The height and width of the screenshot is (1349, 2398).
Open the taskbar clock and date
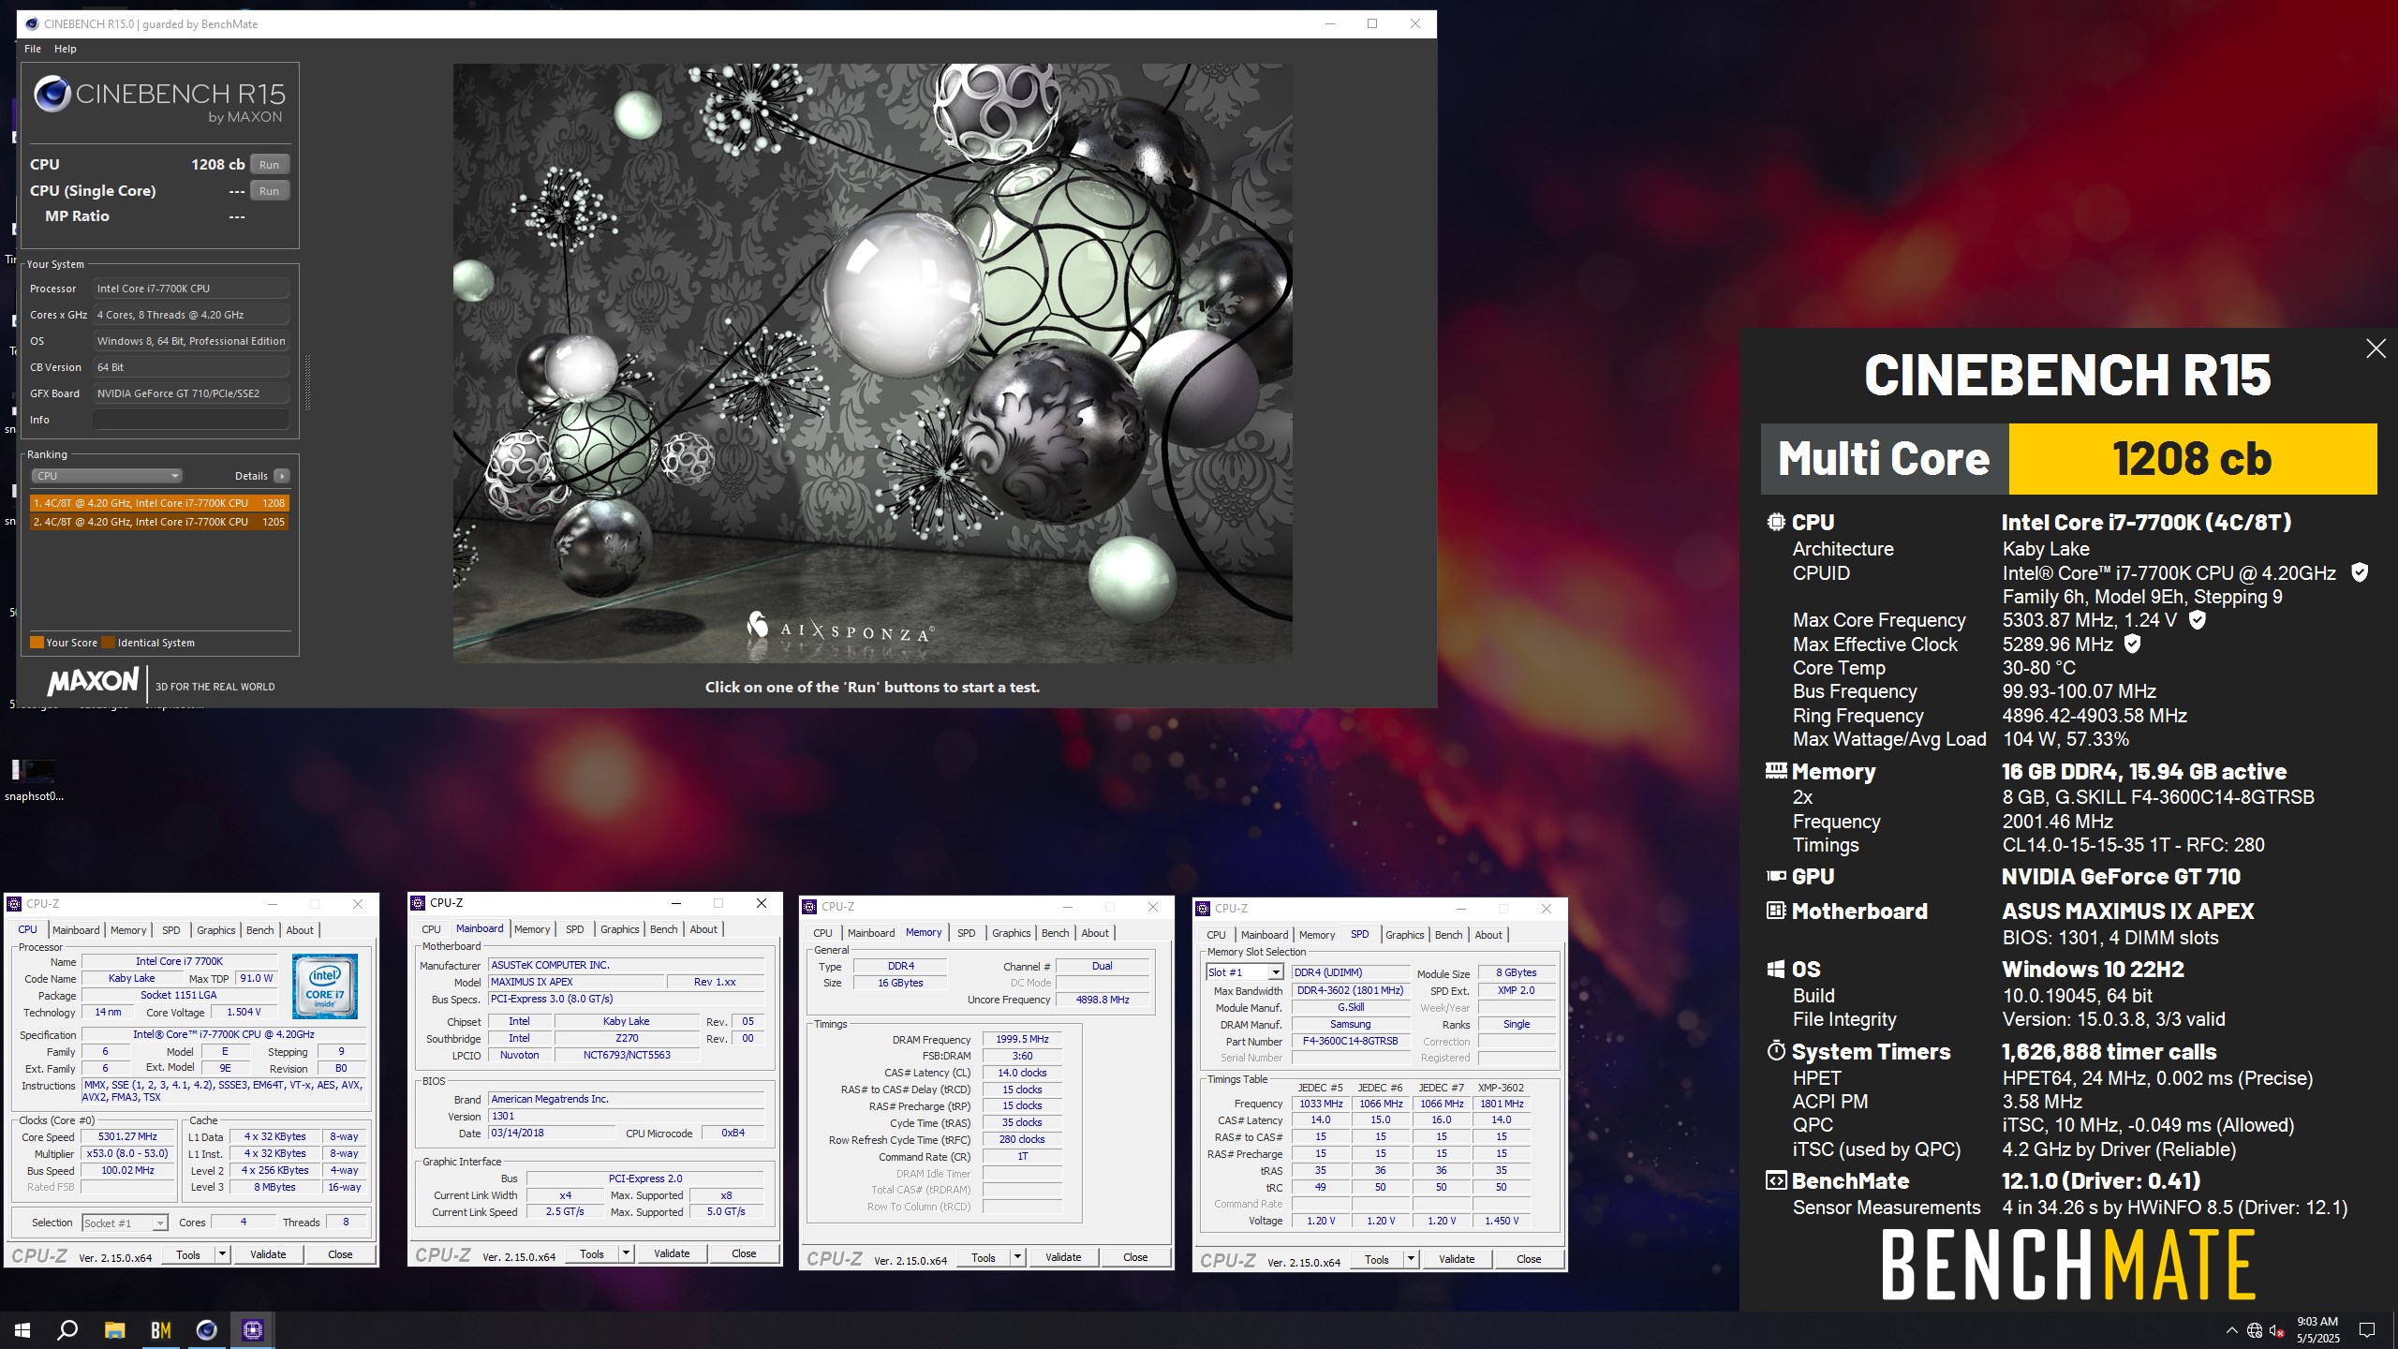2318,1330
